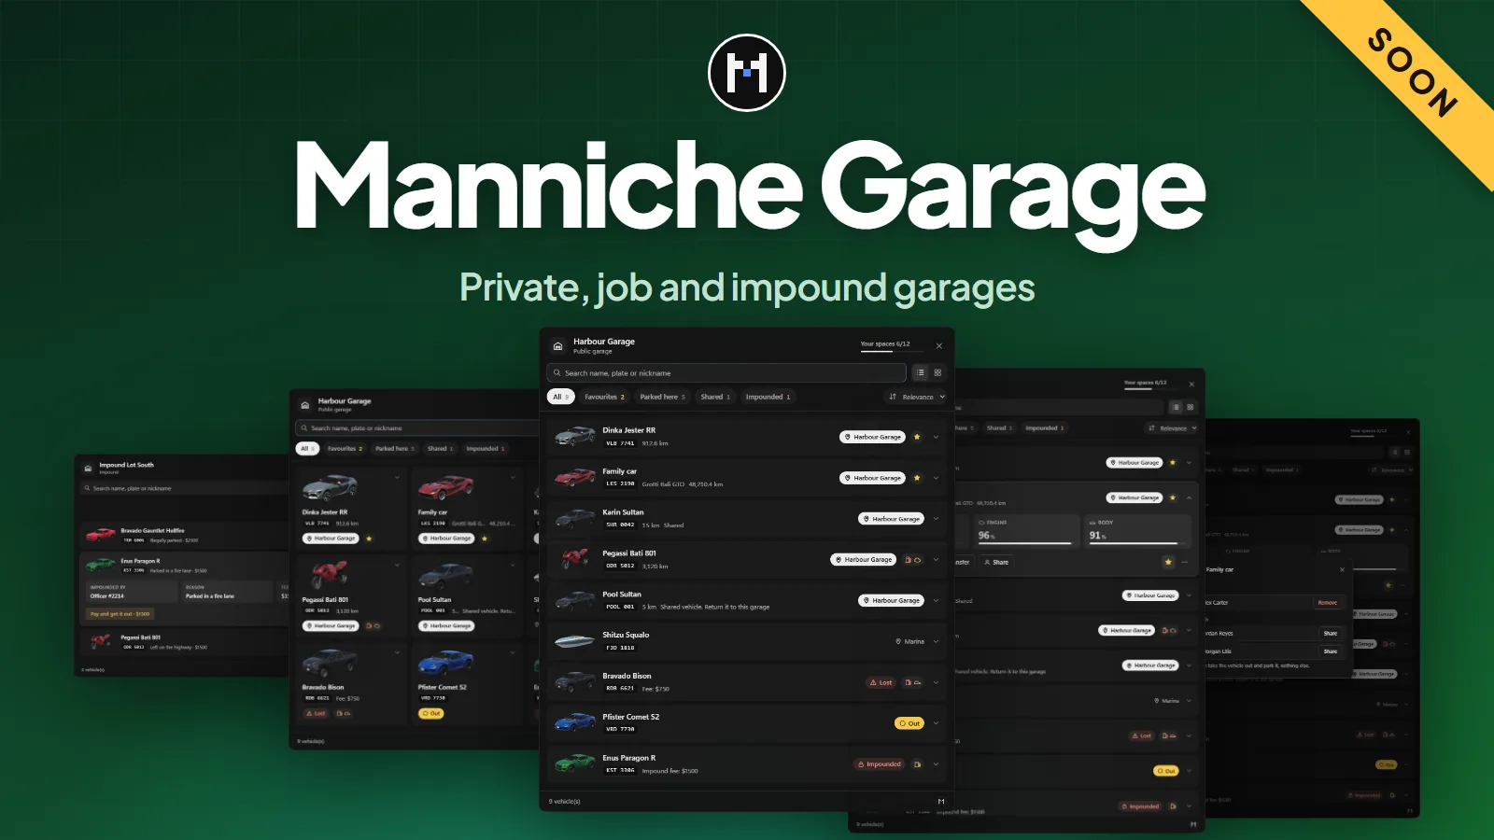Toggle the favourite star button beside Share in expanded panel

1168,562
